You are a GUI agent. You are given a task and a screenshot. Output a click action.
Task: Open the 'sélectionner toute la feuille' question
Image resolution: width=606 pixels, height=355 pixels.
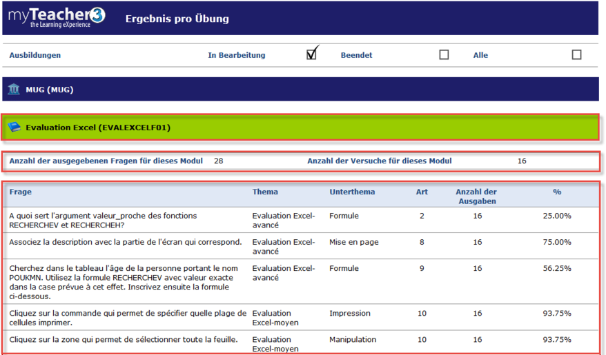tap(123, 339)
